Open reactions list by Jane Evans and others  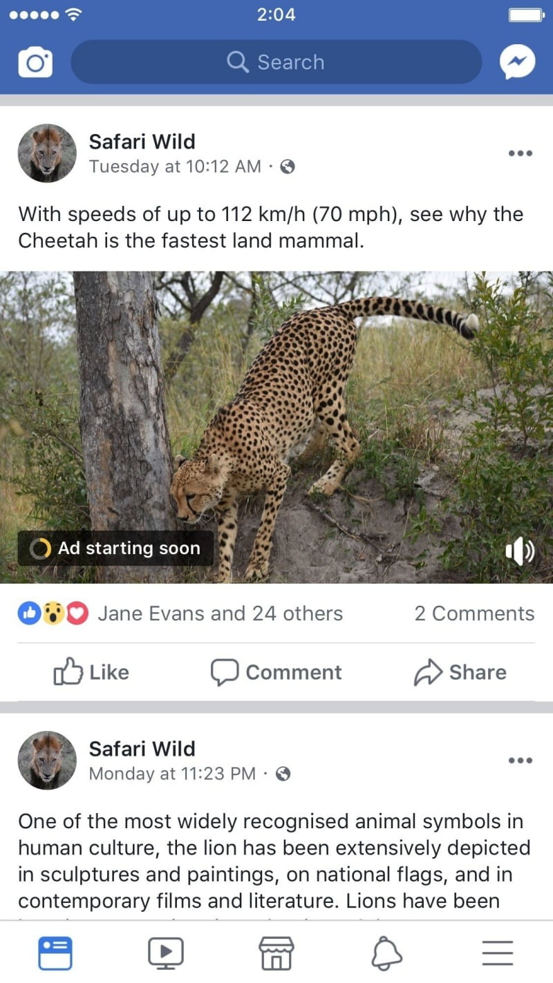coord(220,613)
